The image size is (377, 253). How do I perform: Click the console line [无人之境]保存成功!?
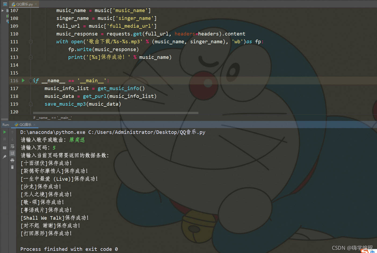[x=46, y=194]
